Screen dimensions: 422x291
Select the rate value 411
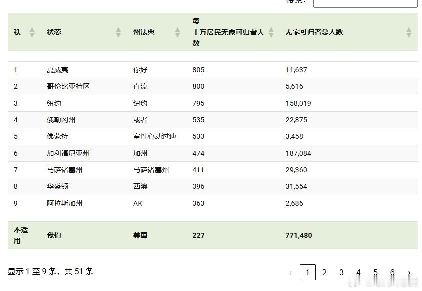[198, 170]
